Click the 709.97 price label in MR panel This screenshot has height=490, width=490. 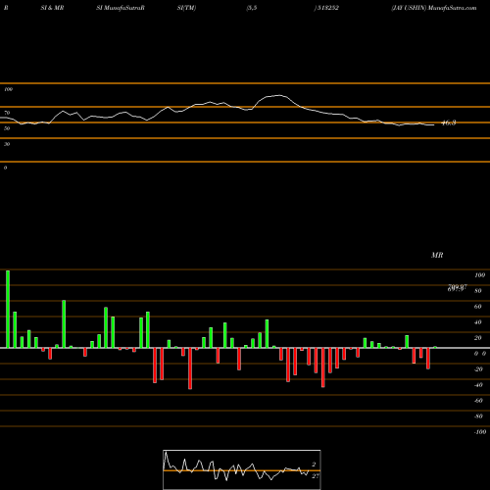tap(458, 286)
